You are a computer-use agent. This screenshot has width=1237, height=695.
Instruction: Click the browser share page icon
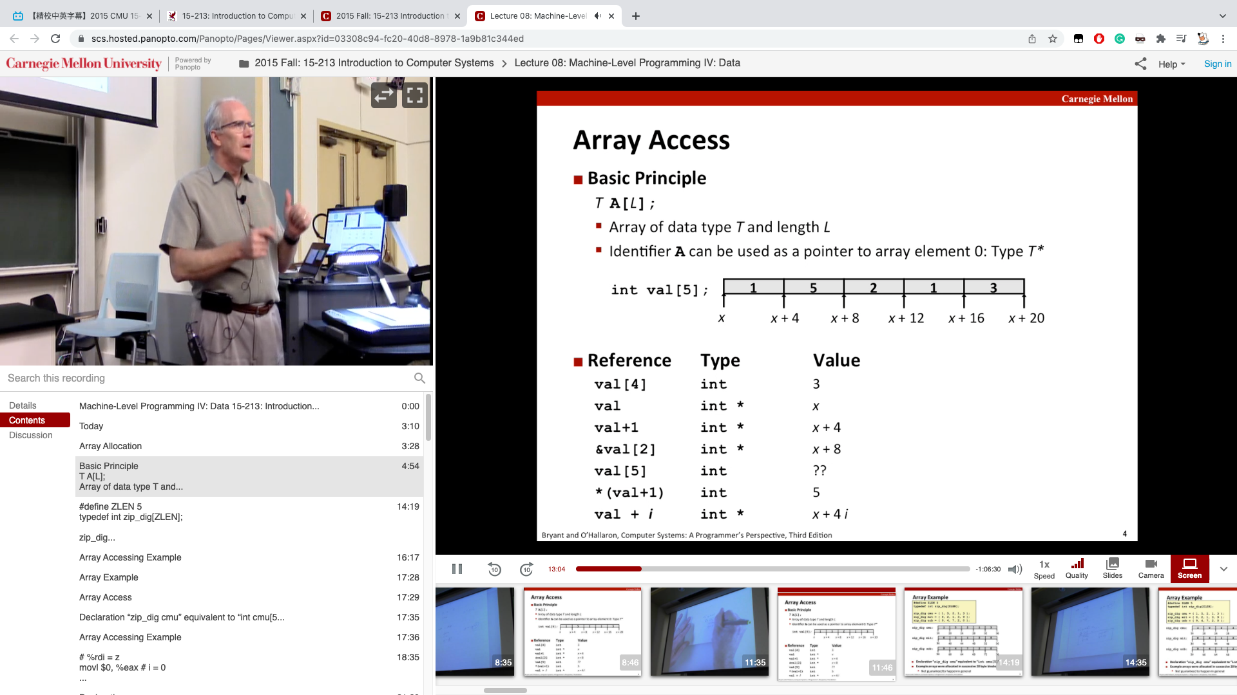tap(1032, 39)
